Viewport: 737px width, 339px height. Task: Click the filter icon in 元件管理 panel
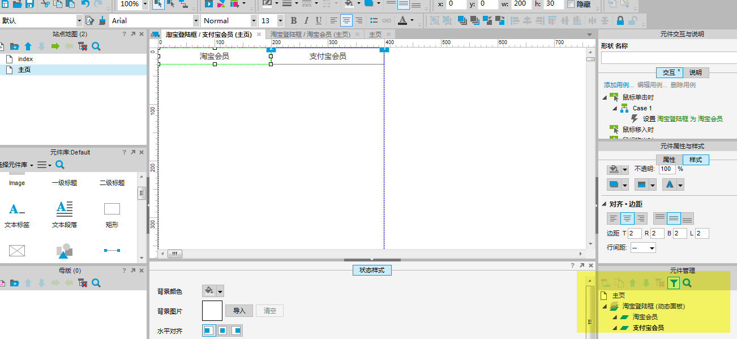coord(674,283)
